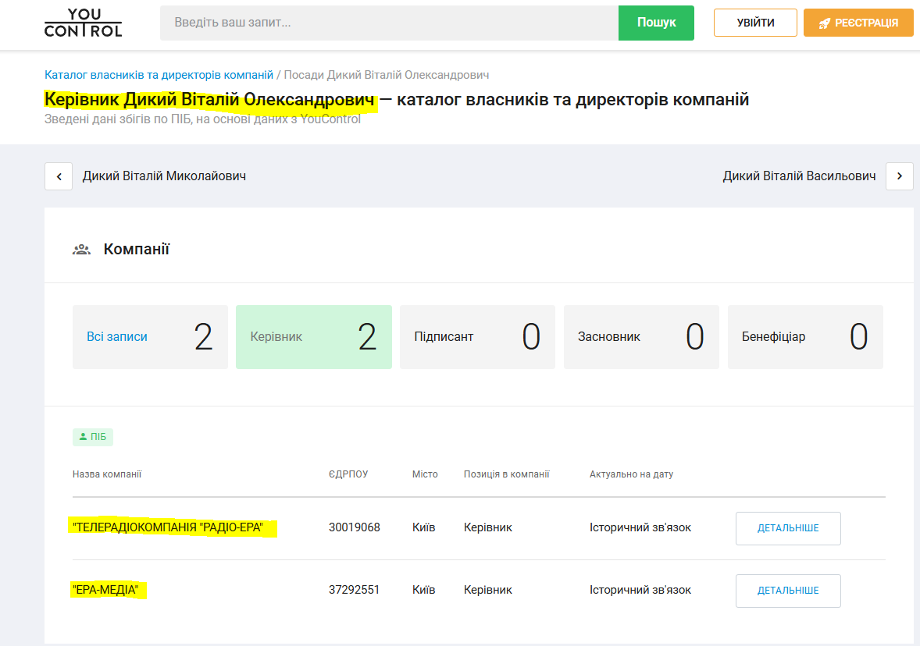Click the Увійти login button
Screen dimensions: 920x646
click(x=755, y=23)
